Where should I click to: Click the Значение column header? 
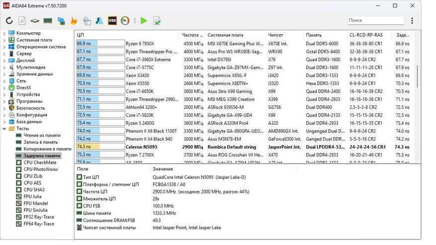point(224,169)
